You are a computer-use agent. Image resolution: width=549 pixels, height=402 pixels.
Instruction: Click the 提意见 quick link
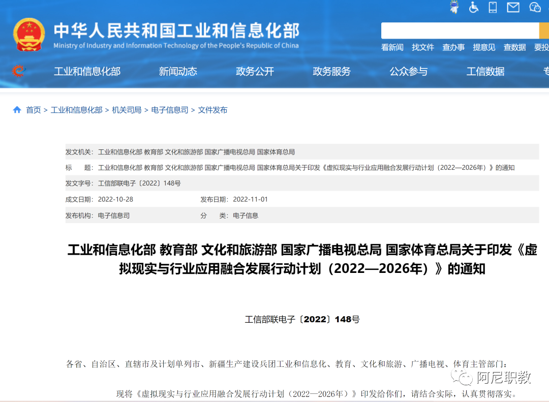point(484,47)
